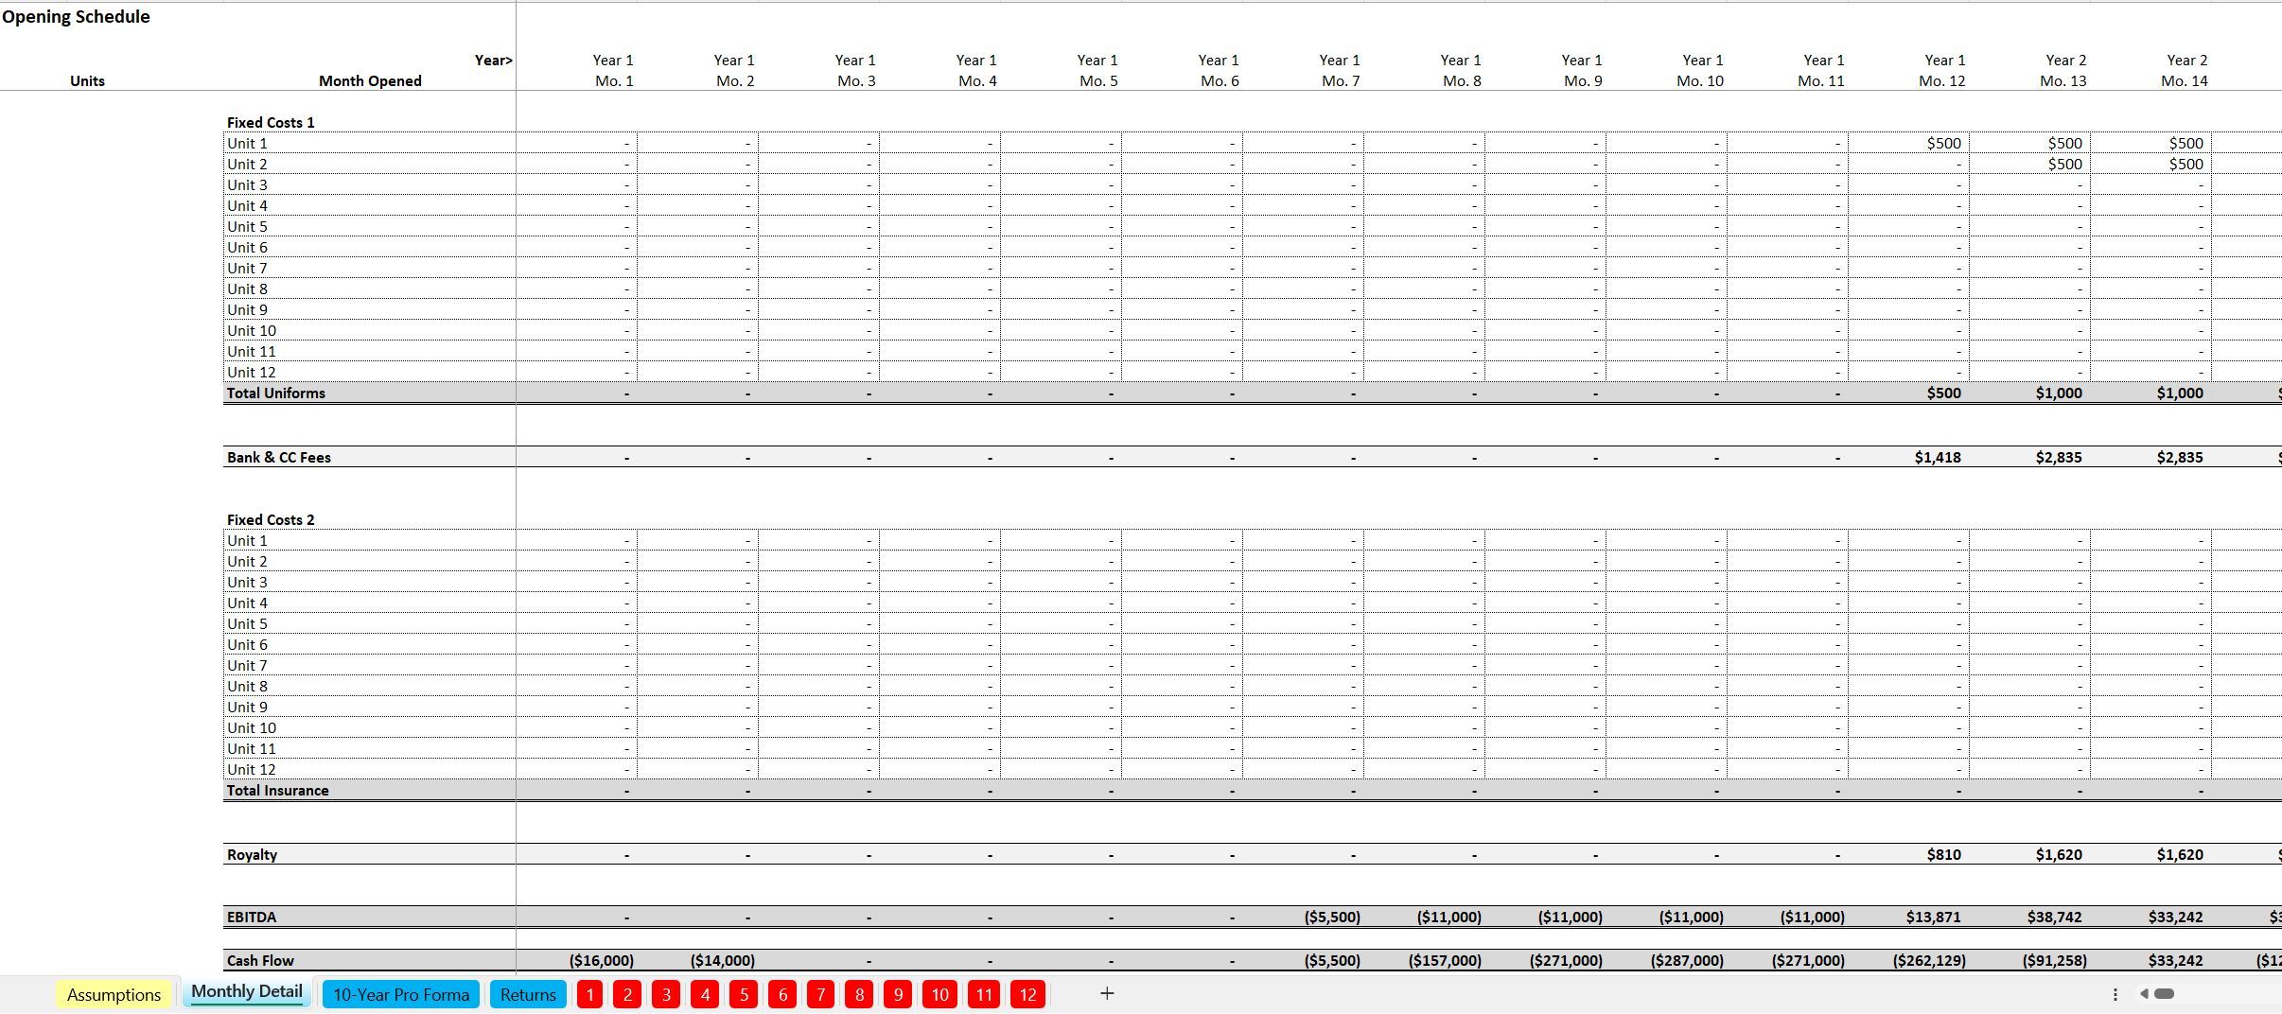
Task: Select Unit 12 under Fixed Costs 1
Action: (x=252, y=372)
